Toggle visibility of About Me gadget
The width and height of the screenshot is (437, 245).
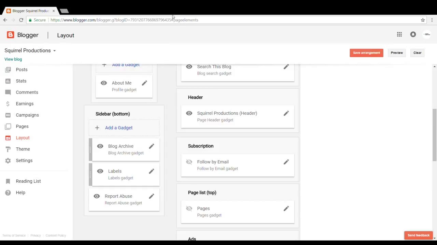tap(104, 83)
